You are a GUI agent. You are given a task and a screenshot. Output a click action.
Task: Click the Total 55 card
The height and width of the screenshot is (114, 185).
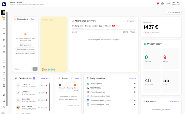point(170,82)
